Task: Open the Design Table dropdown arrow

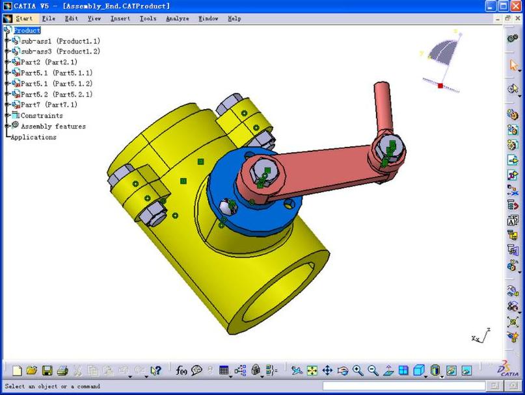Action: pyautogui.click(x=231, y=377)
